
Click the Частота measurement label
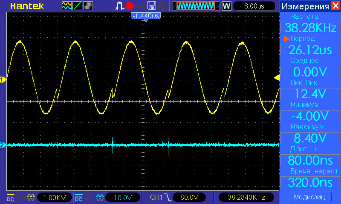coord(304,16)
